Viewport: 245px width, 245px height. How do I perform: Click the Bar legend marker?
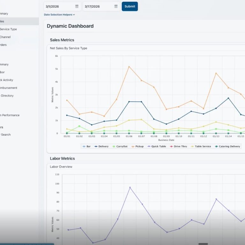[84, 146]
